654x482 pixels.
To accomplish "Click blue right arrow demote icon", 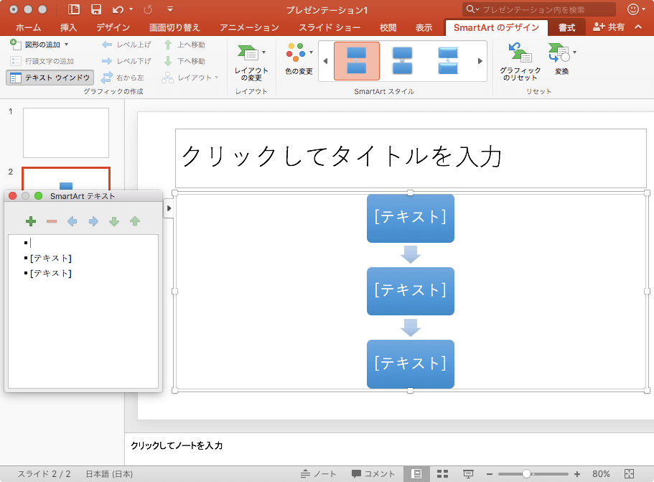I will (93, 221).
